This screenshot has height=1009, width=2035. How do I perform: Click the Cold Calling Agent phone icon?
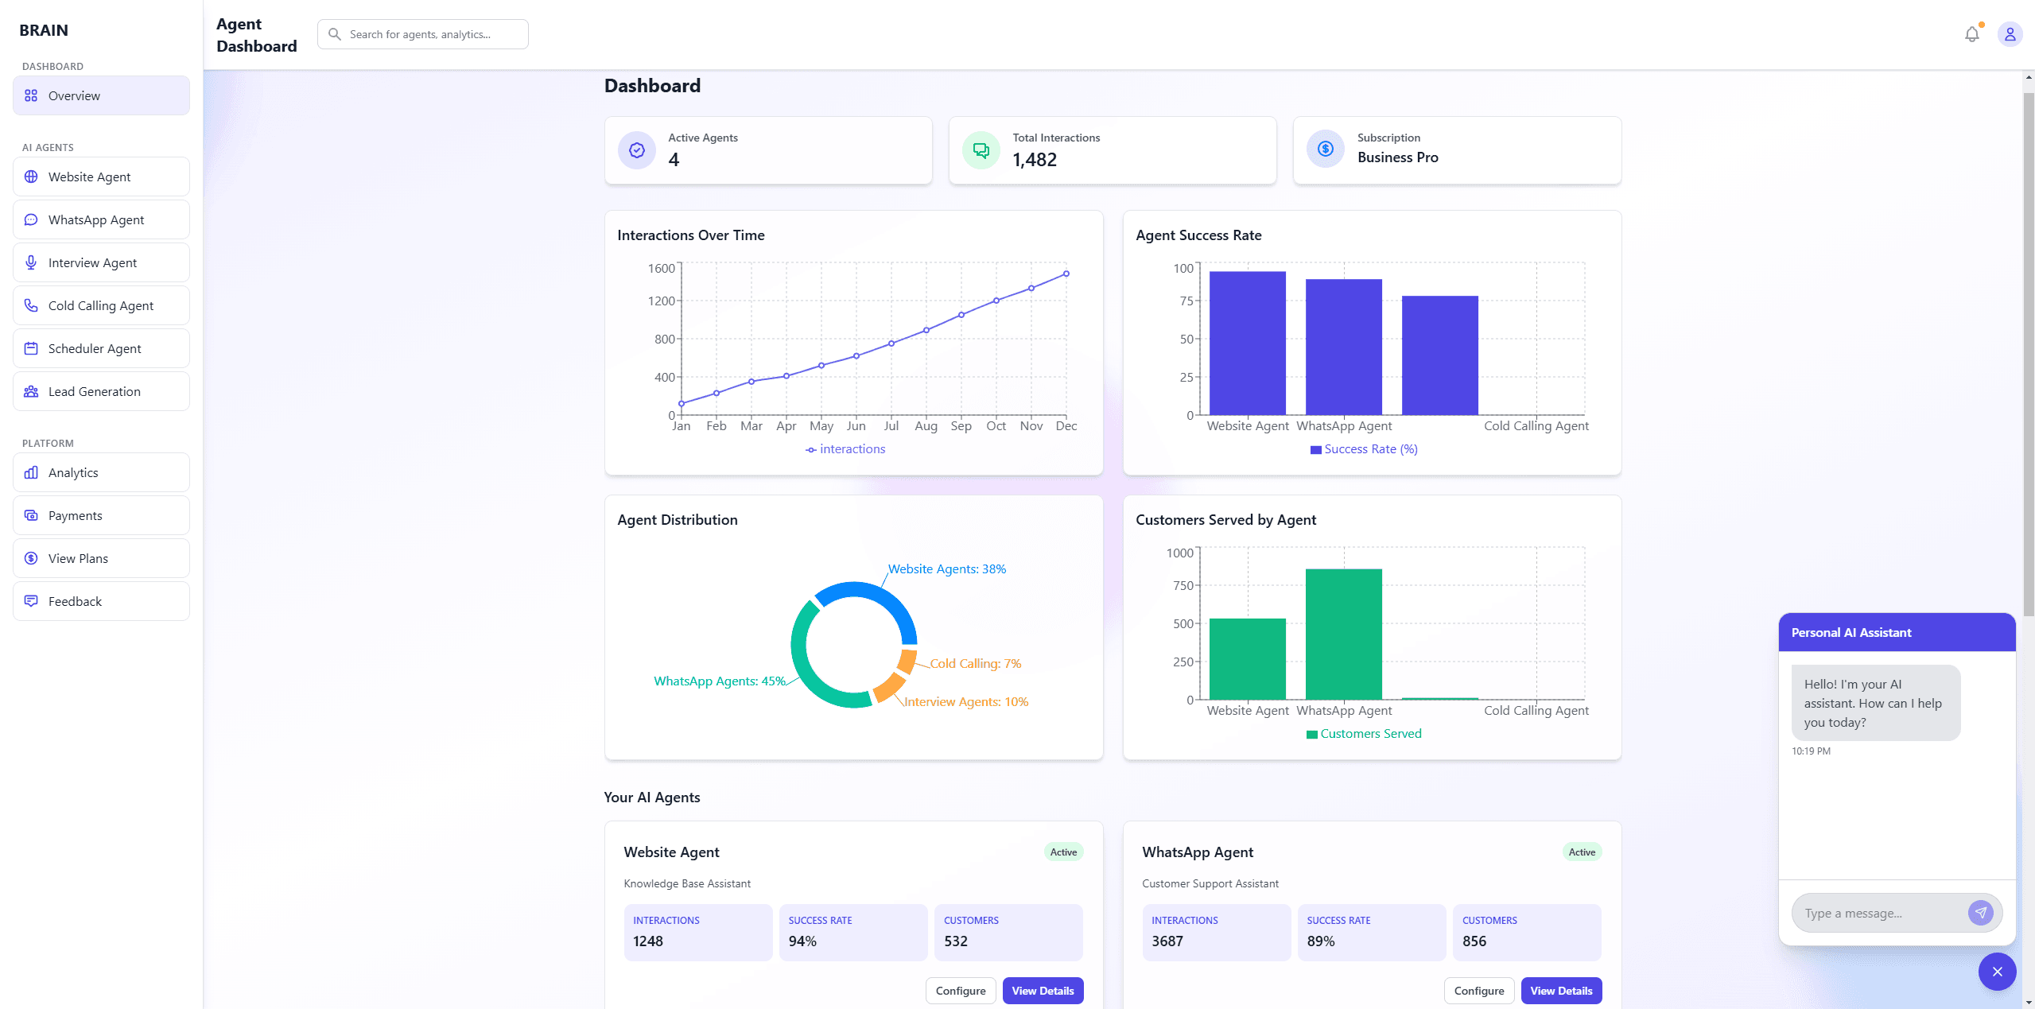click(31, 305)
